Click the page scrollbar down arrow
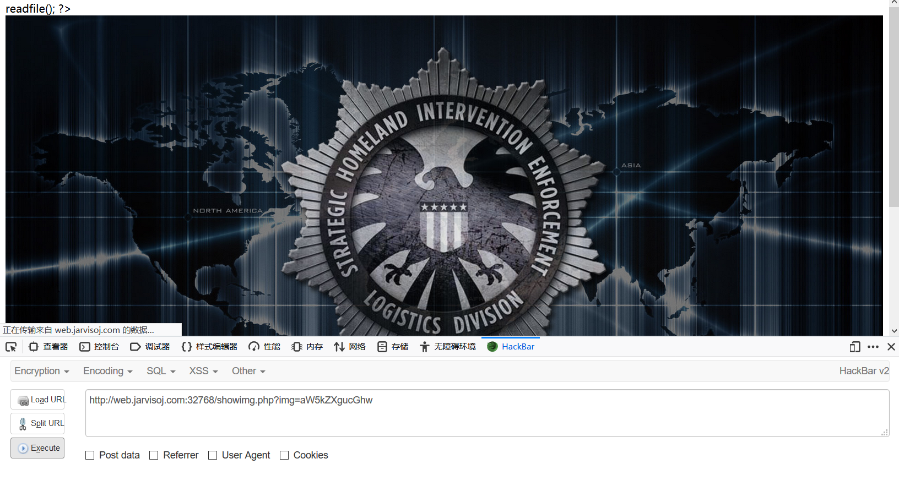This screenshot has width=899, height=486. [x=894, y=331]
